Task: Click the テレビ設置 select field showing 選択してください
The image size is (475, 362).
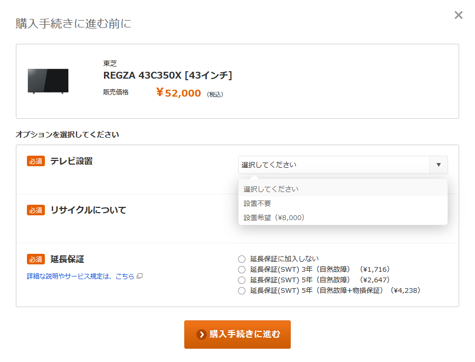Action: 334,165
